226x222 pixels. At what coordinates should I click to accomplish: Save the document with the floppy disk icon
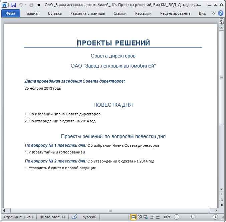[13, 5]
